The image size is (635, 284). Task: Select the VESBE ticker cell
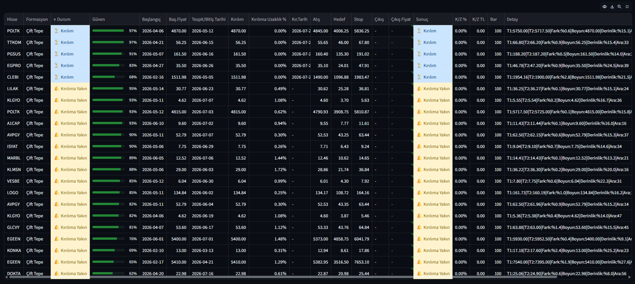click(x=14, y=181)
